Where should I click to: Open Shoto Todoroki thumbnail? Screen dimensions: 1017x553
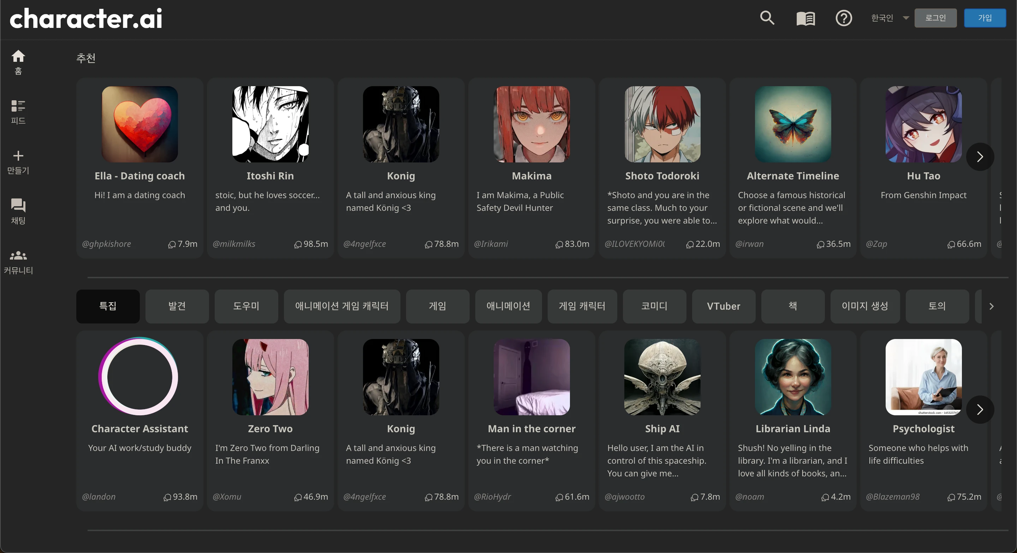pyautogui.click(x=662, y=124)
